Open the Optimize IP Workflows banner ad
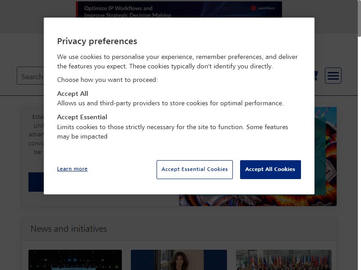 (x=179, y=9)
